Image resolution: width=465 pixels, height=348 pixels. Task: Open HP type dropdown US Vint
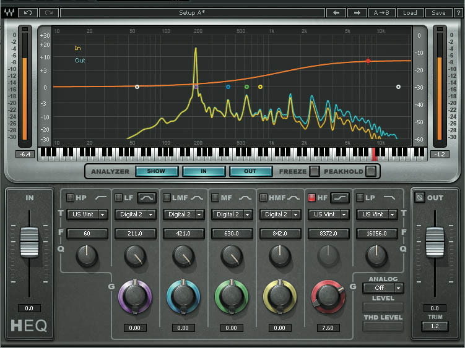click(87, 214)
